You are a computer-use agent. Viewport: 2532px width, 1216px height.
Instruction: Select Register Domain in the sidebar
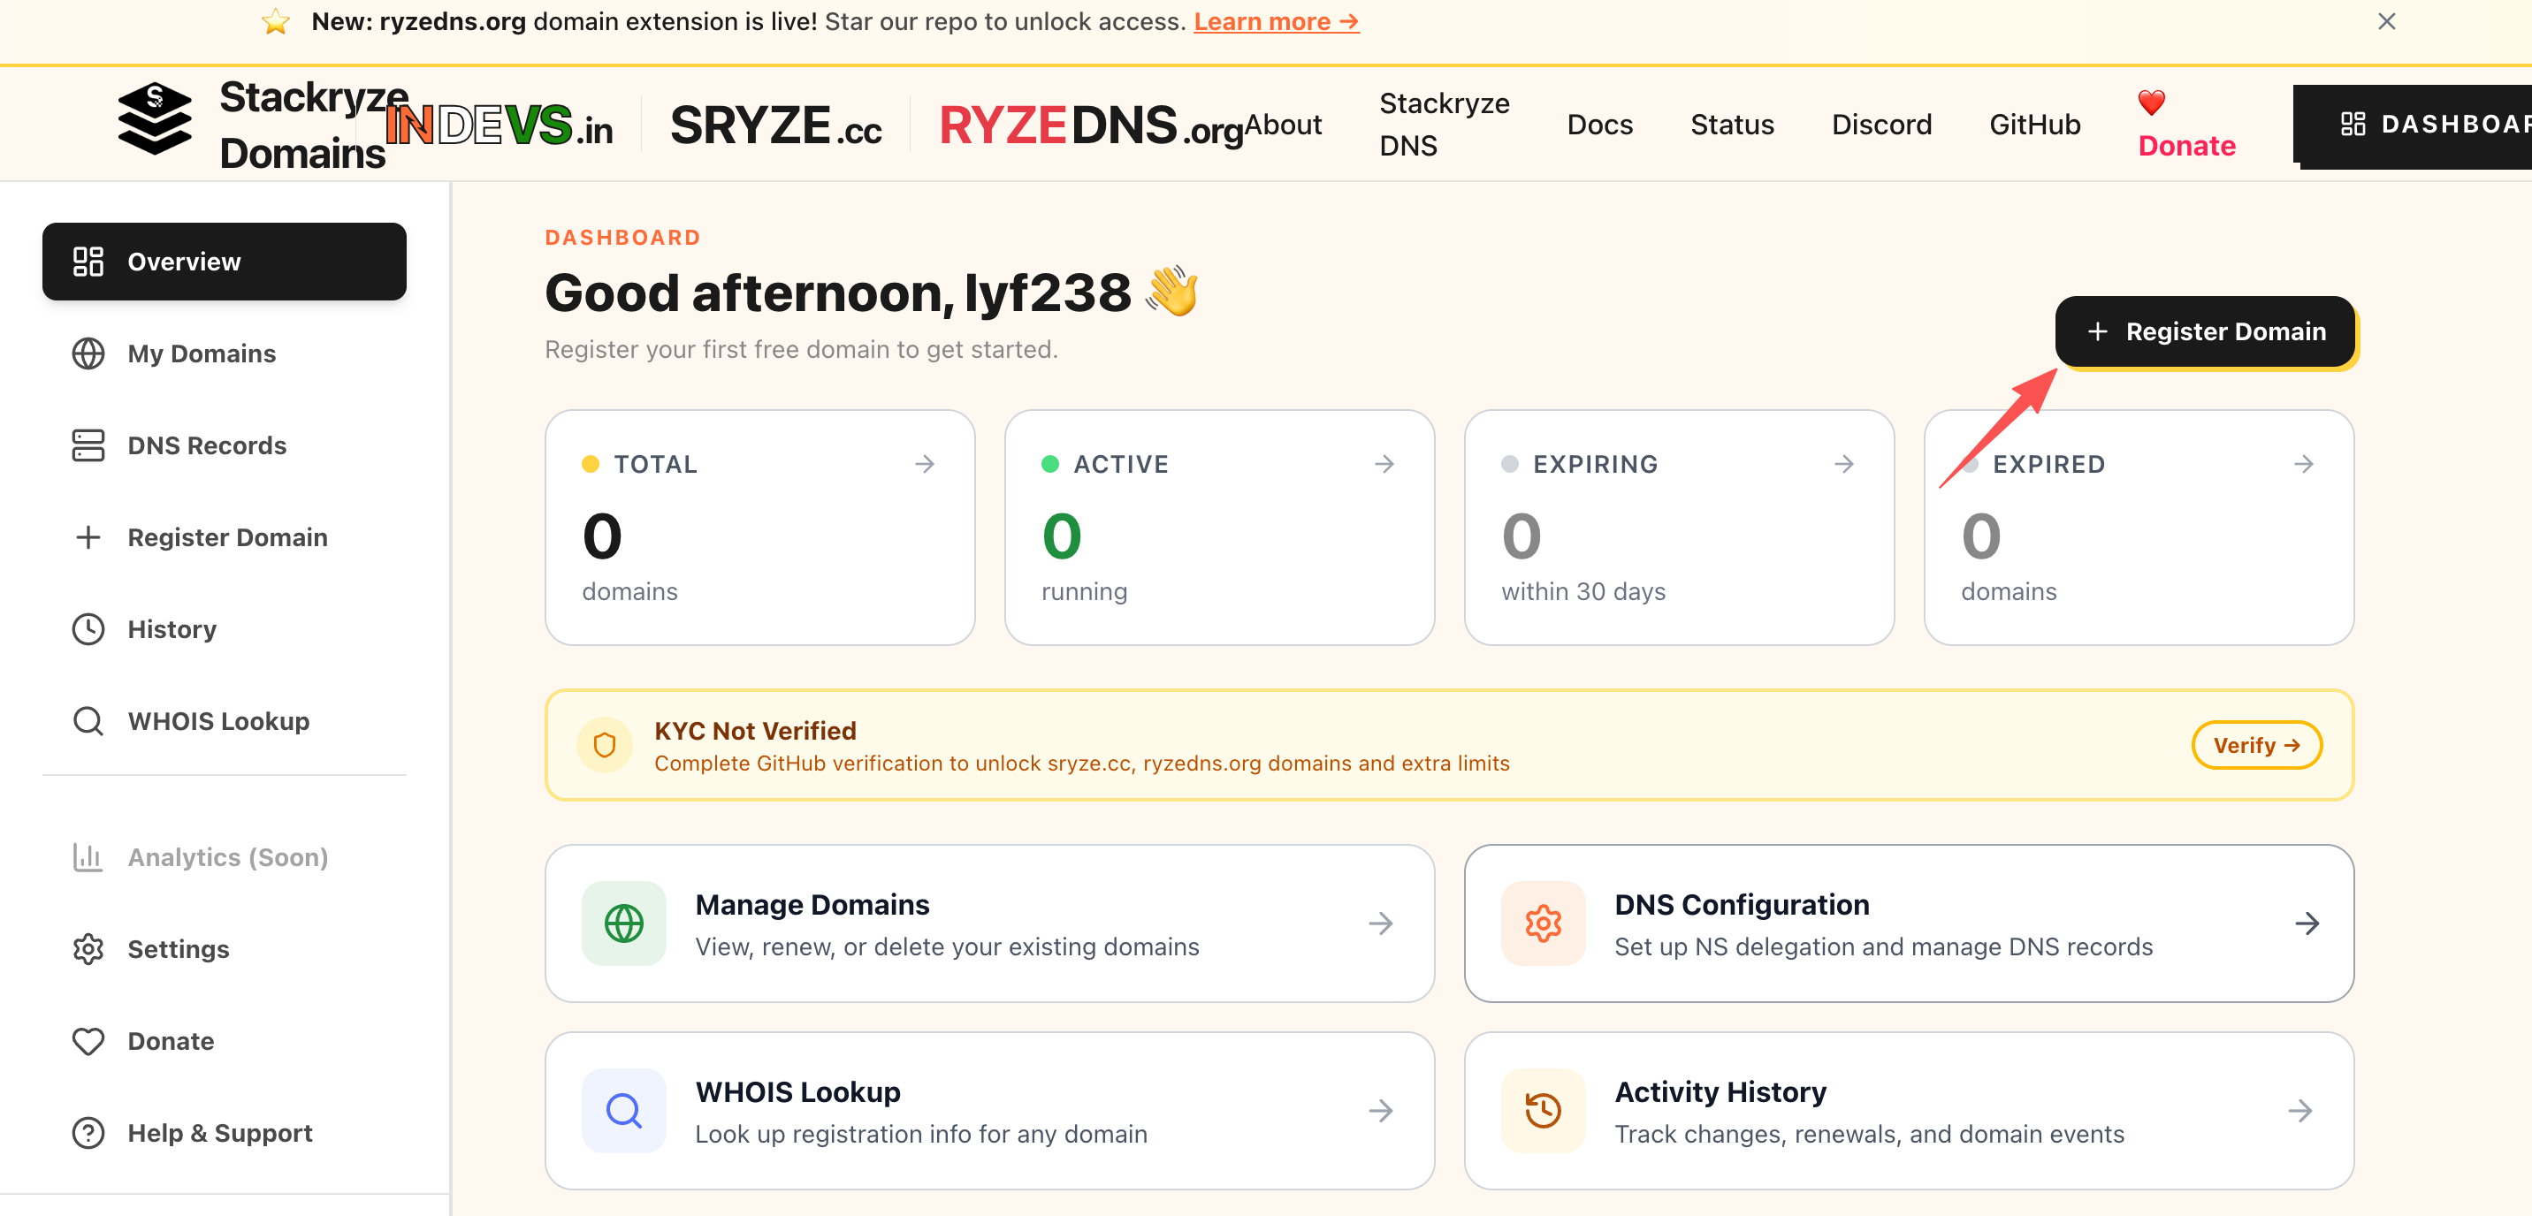coord(224,537)
